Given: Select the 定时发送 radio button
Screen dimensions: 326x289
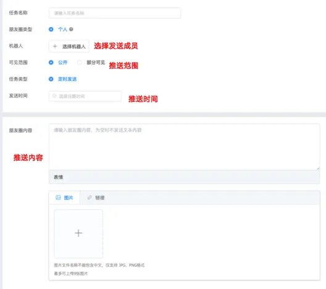Looking at the screenshot, I should (x=51, y=79).
